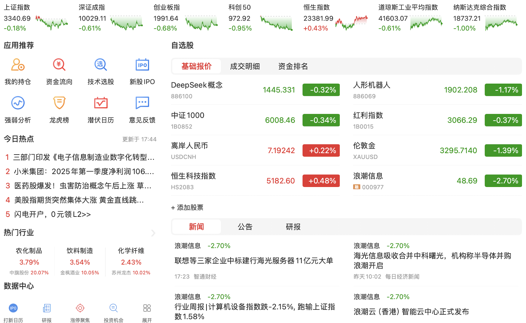Open 意见反馈 feedback icon
Image resolution: width=526 pixels, height=323 pixels.
(x=142, y=103)
